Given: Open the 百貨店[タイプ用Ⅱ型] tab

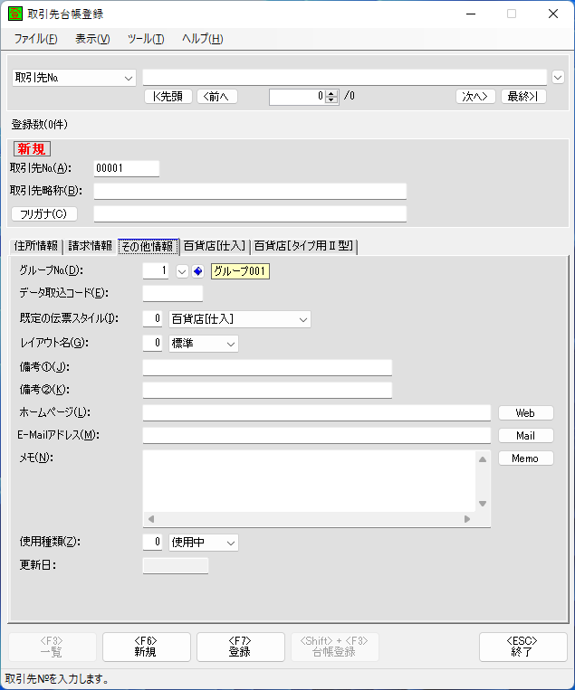Looking at the screenshot, I should (x=304, y=246).
